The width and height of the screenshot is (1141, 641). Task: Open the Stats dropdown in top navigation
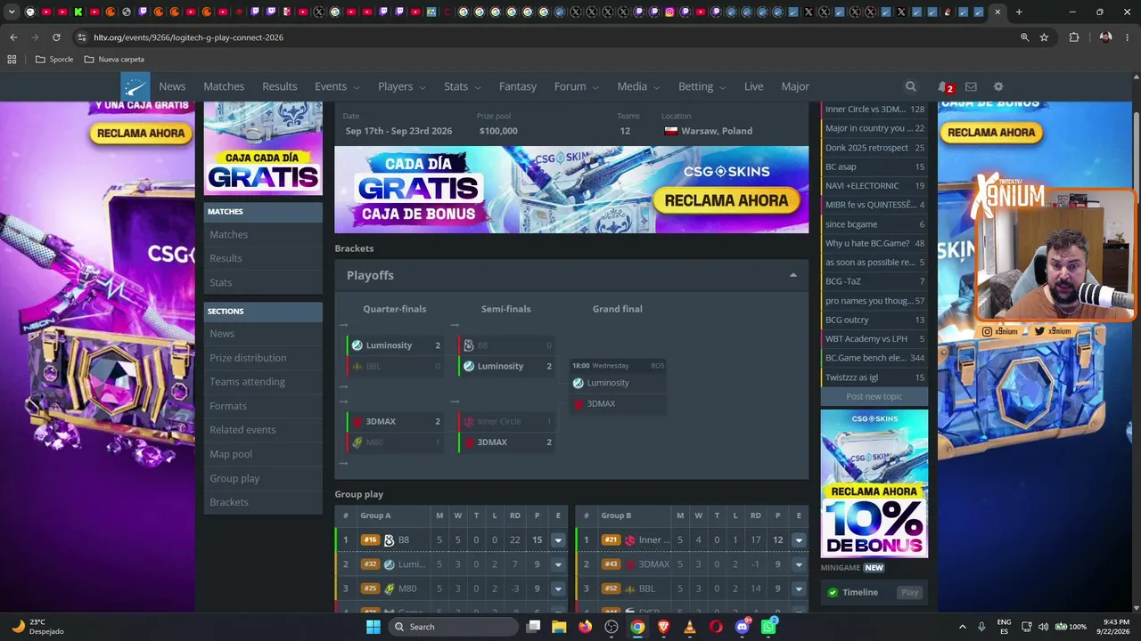coord(462,86)
